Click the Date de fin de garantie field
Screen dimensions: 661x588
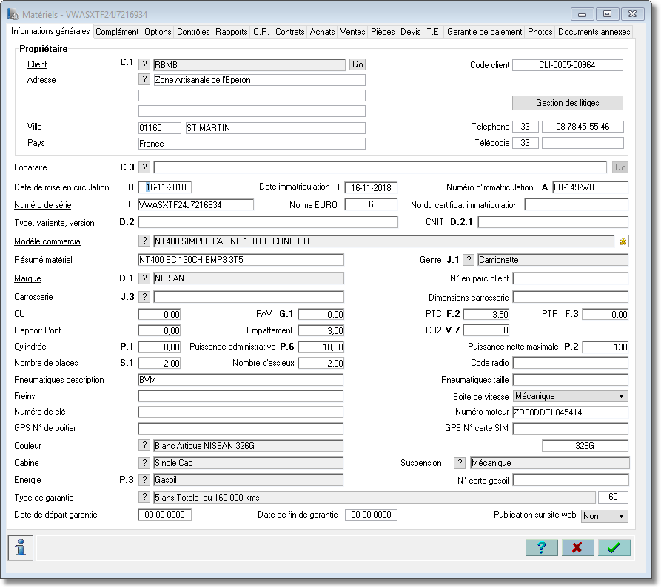[371, 515]
